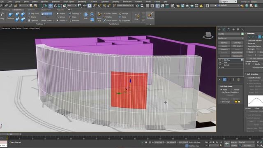Expand the Line entry in modifier stack
The height and width of the screenshot is (148, 263).
[x=219, y=67]
